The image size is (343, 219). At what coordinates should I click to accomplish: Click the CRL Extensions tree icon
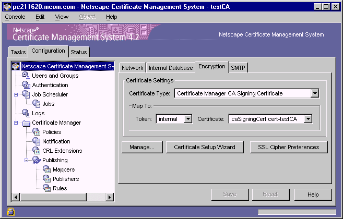pos(37,151)
